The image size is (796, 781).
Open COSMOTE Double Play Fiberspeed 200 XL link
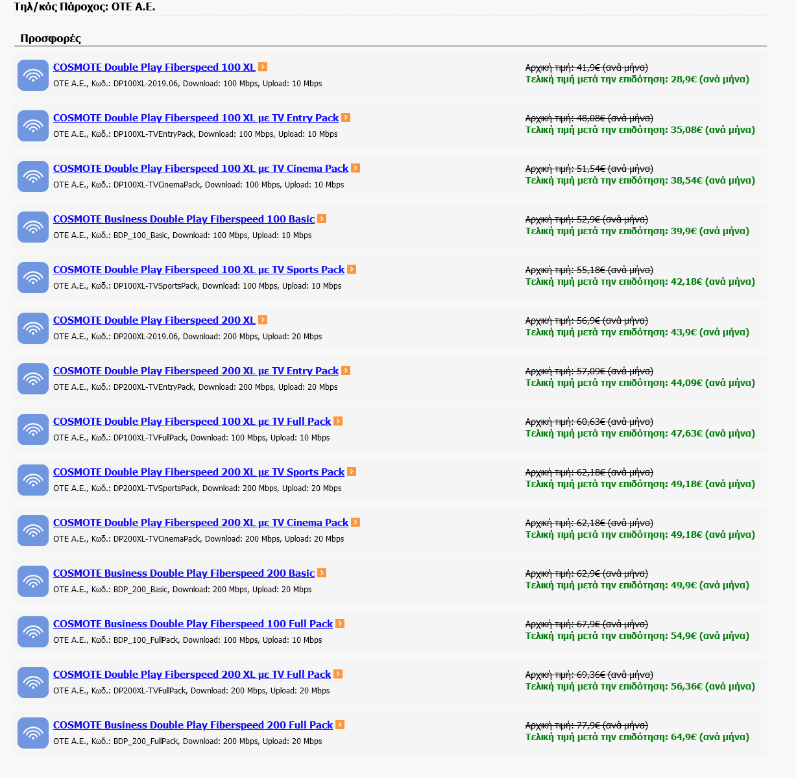(154, 320)
